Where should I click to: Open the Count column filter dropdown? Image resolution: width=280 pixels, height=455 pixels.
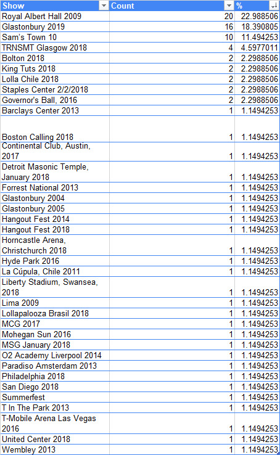[x=229, y=6]
